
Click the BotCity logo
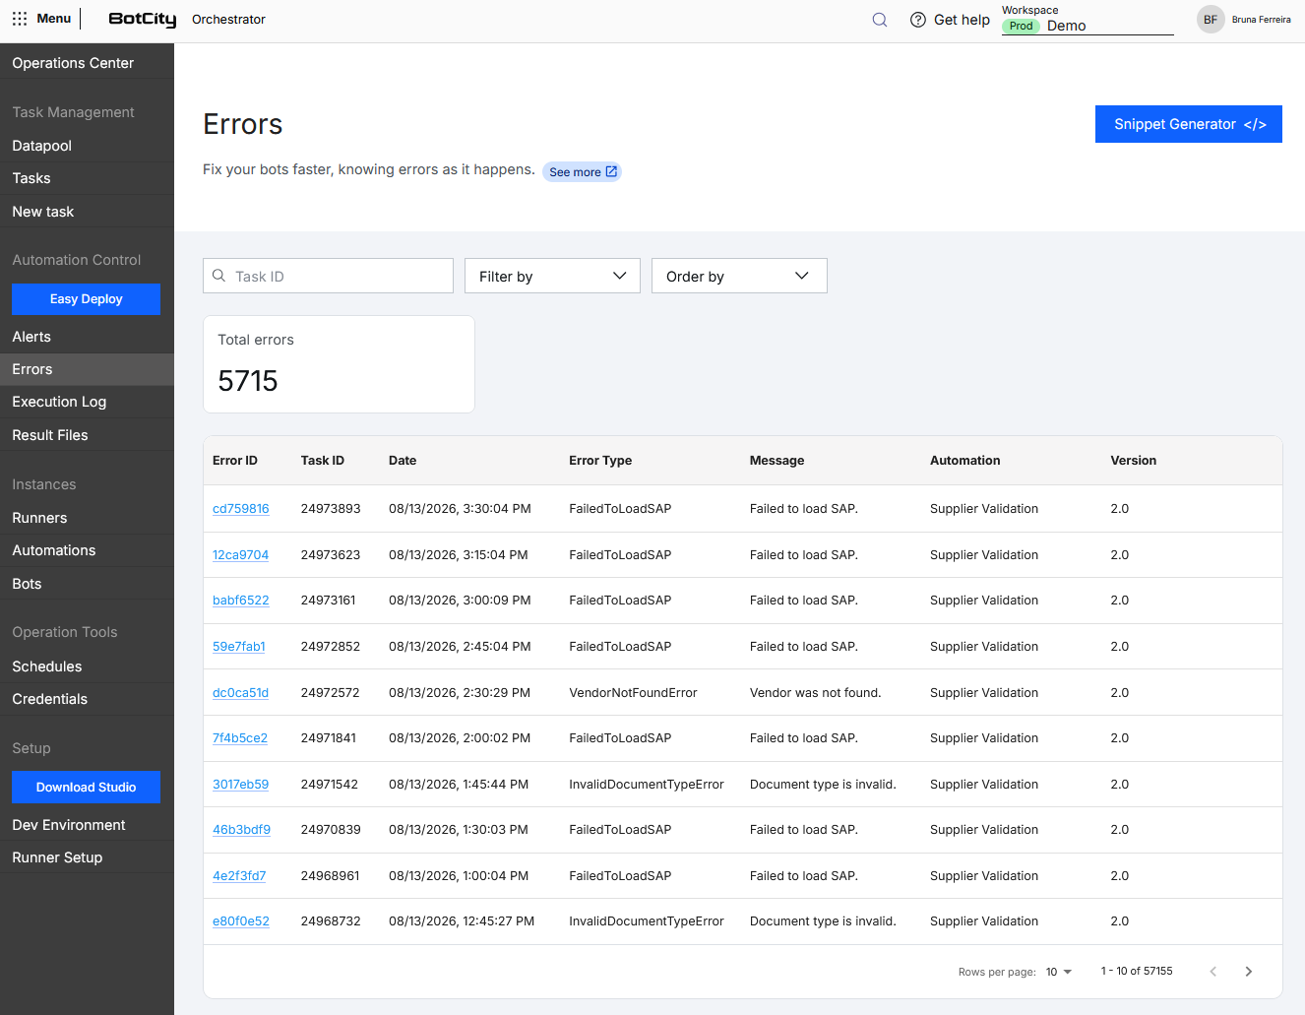point(143,20)
